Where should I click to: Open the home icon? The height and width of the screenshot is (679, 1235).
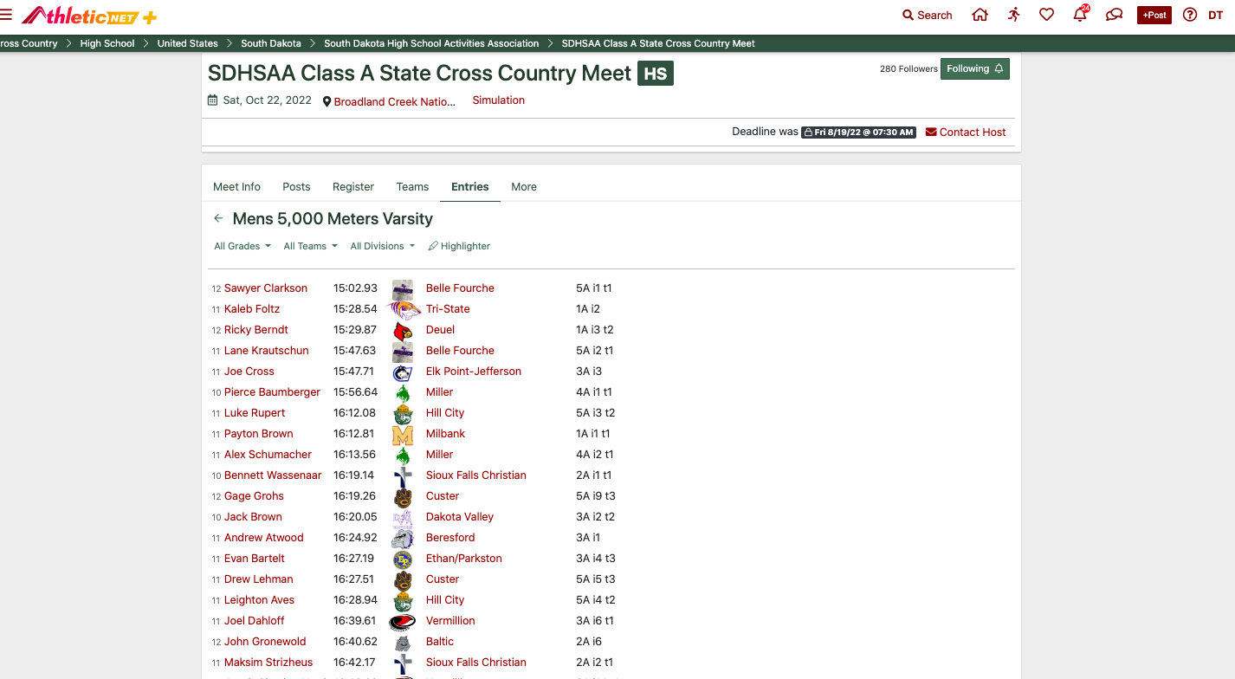click(980, 15)
